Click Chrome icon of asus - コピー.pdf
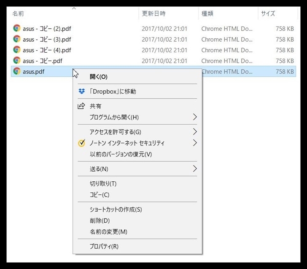Screen dimensions: 307x269 point(17,60)
